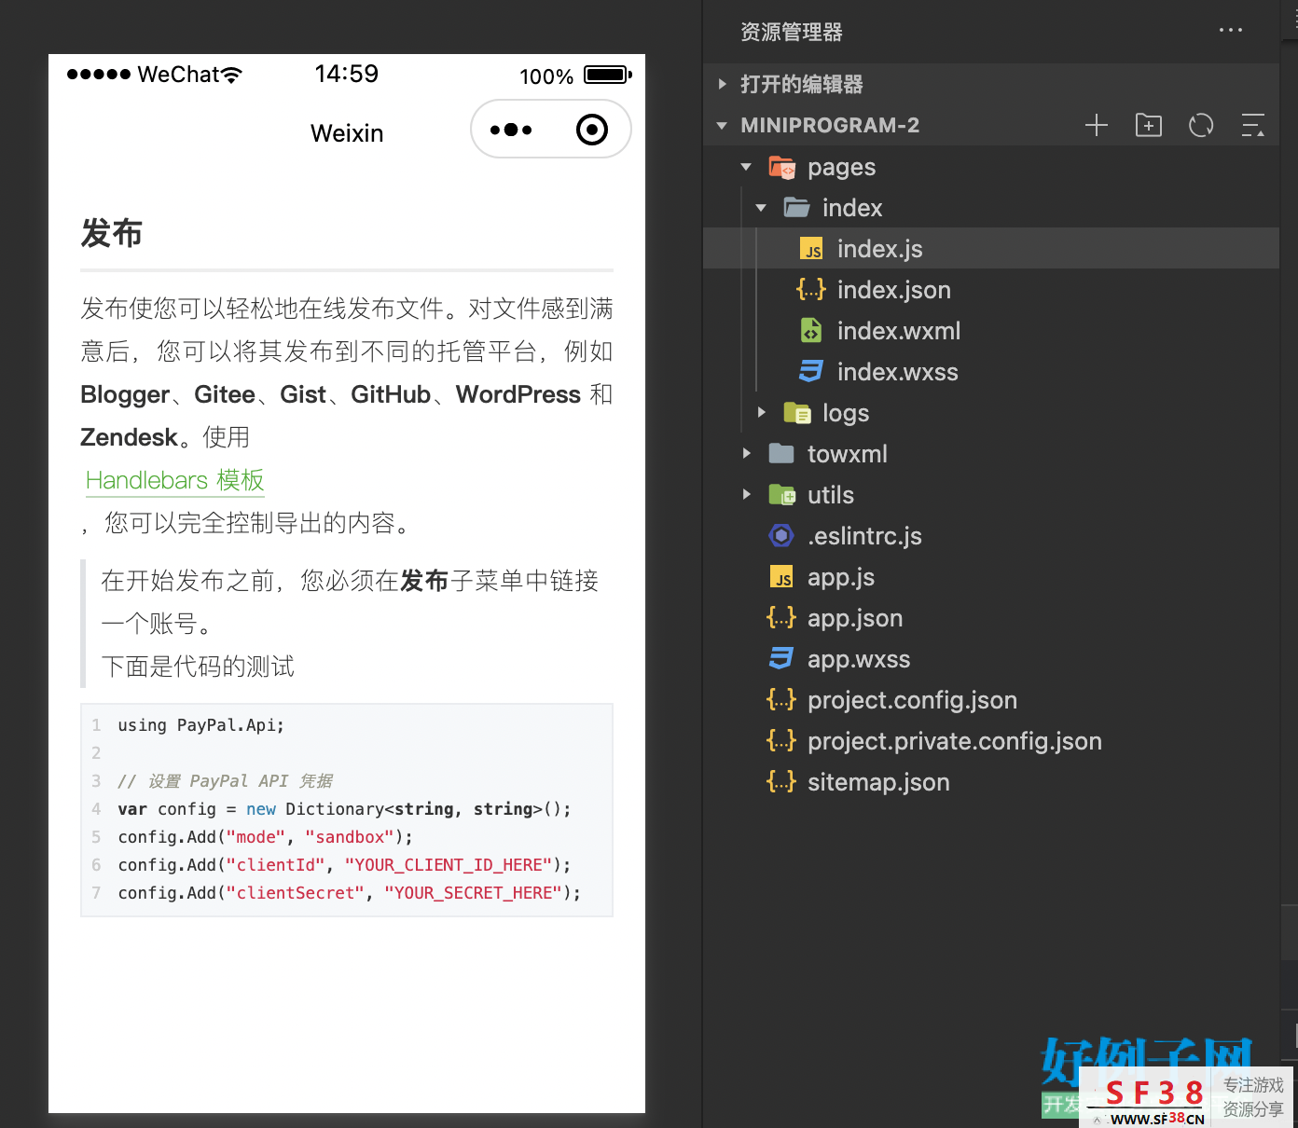
Task: Open the mini program capsule menu dots
Action: [511, 130]
